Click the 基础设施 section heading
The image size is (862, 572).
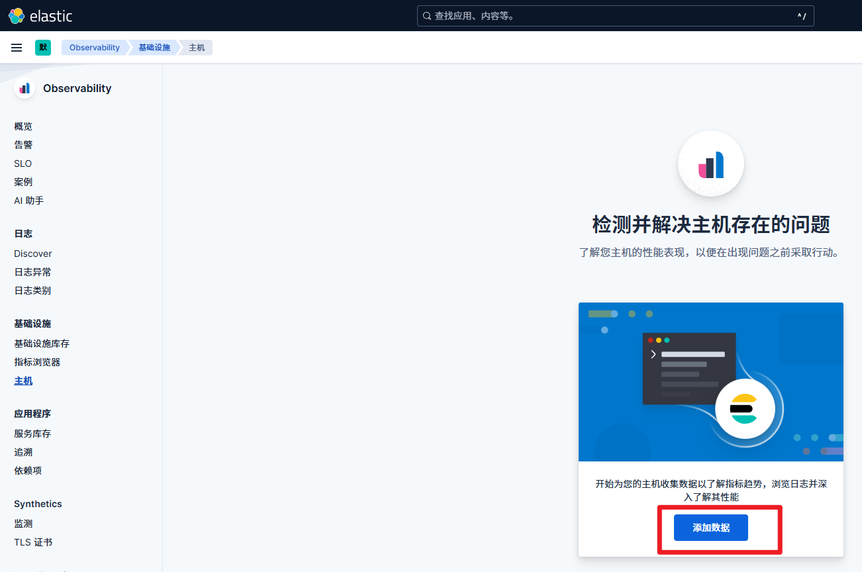click(x=32, y=324)
